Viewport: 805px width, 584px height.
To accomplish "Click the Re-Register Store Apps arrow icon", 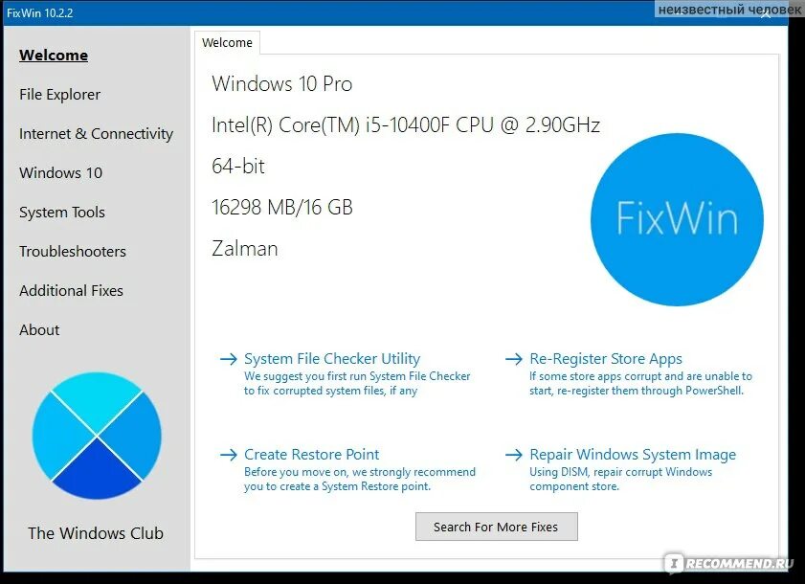I will click(x=514, y=359).
